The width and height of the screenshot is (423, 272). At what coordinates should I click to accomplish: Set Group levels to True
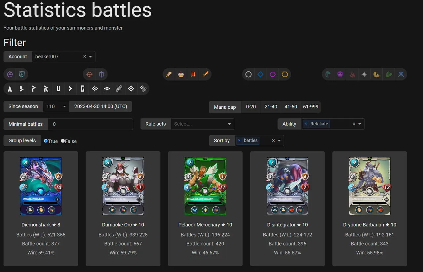coord(46,141)
